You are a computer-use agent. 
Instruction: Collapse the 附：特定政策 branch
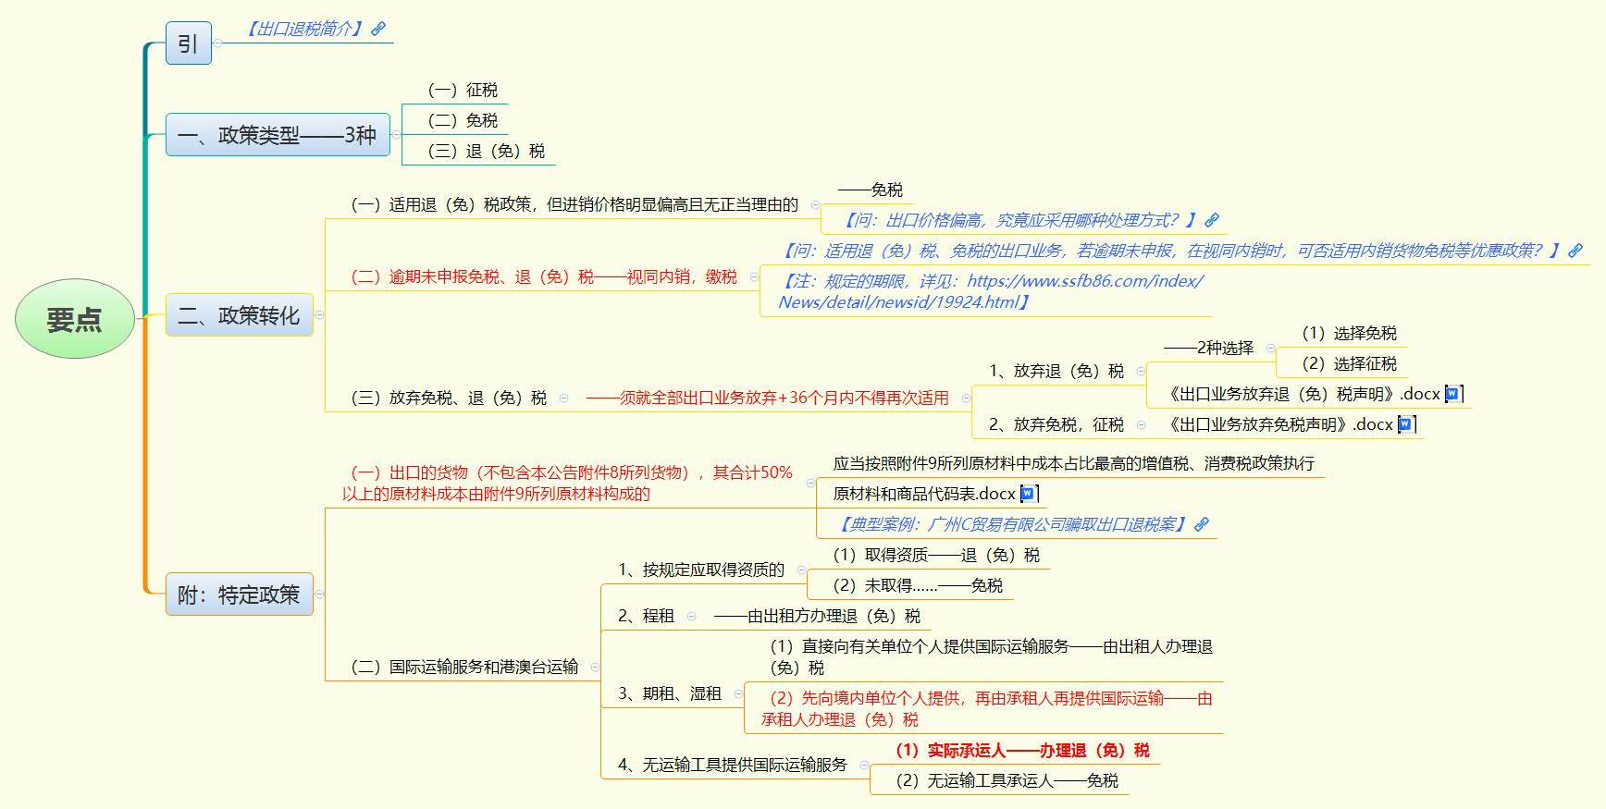[x=319, y=594]
